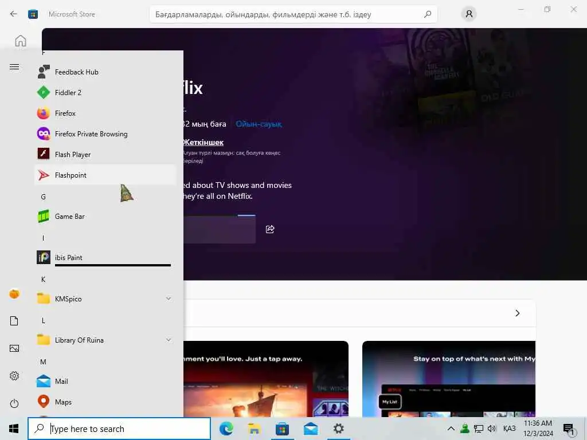
Task: Expand screenshots section with right chevron
Action: 517,313
